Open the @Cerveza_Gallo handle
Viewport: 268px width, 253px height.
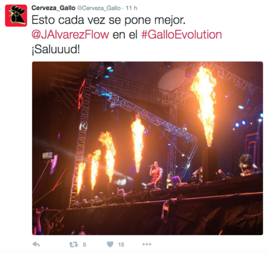[x=99, y=8]
